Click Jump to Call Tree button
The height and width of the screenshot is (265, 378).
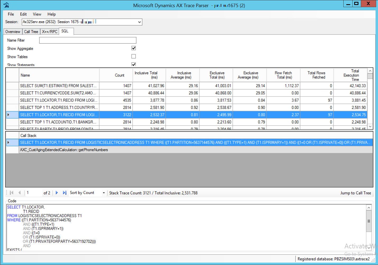pyautogui.click(x=356, y=193)
